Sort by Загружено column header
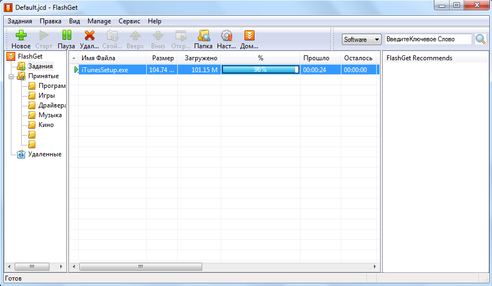Image resolution: width=492 pixels, height=286 pixels. click(x=200, y=58)
